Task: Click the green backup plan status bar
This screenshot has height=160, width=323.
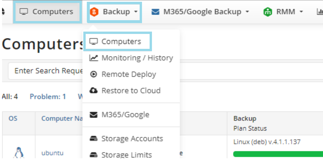Action: click(277, 154)
